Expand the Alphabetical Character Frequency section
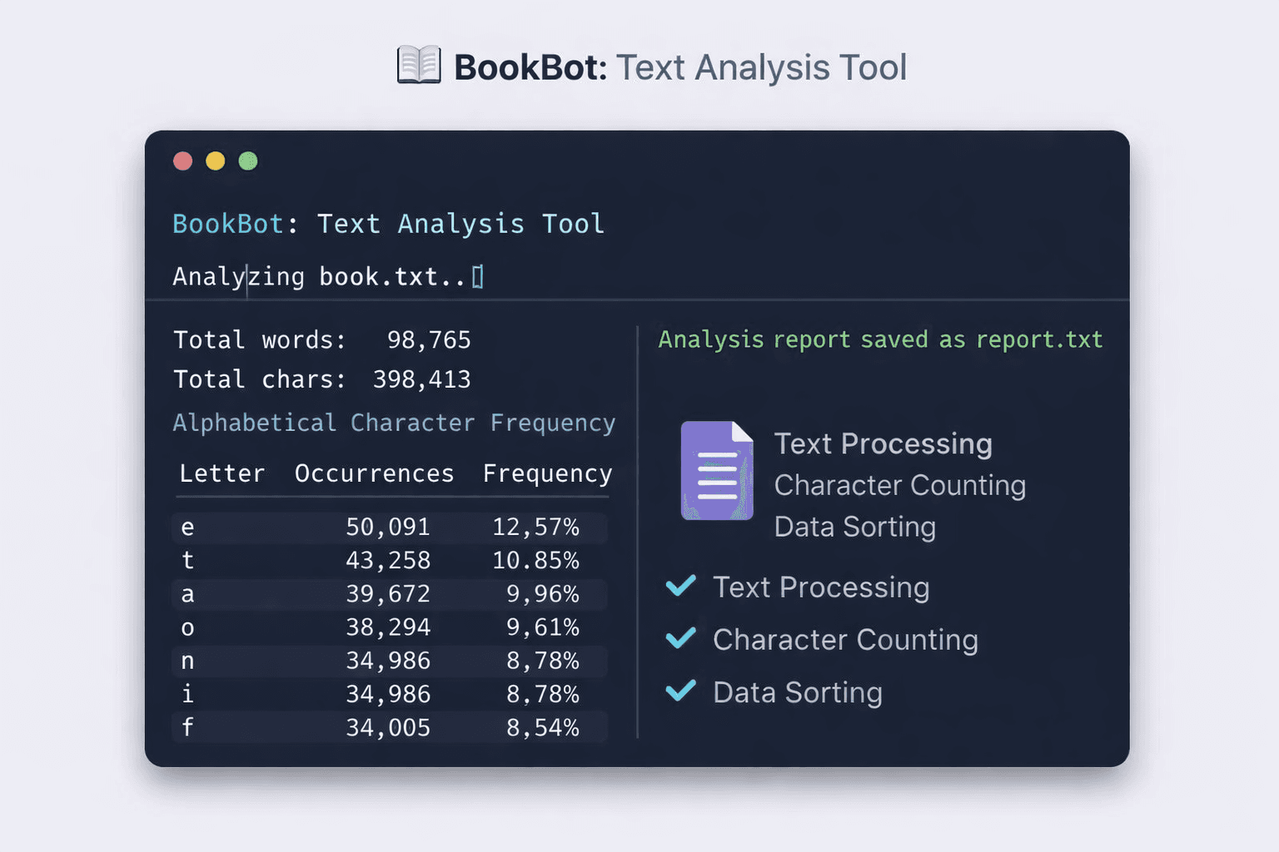Image resolution: width=1279 pixels, height=852 pixels. point(394,423)
